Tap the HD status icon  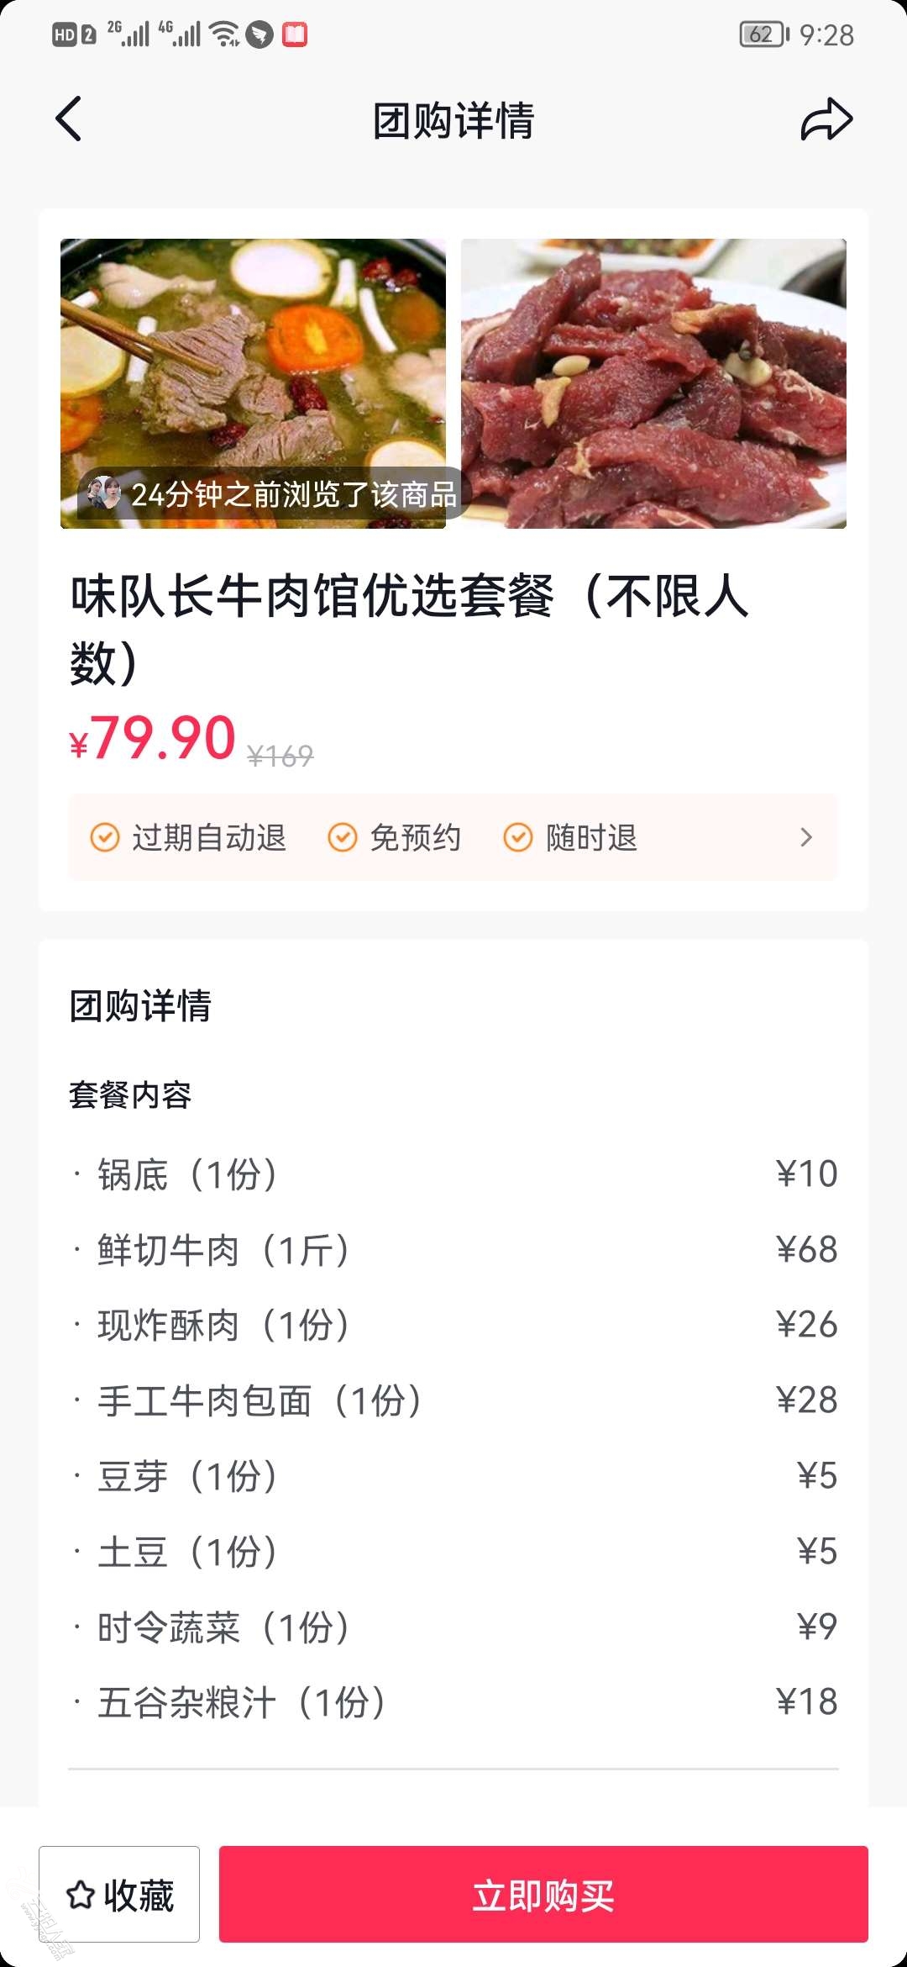pos(65,35)
